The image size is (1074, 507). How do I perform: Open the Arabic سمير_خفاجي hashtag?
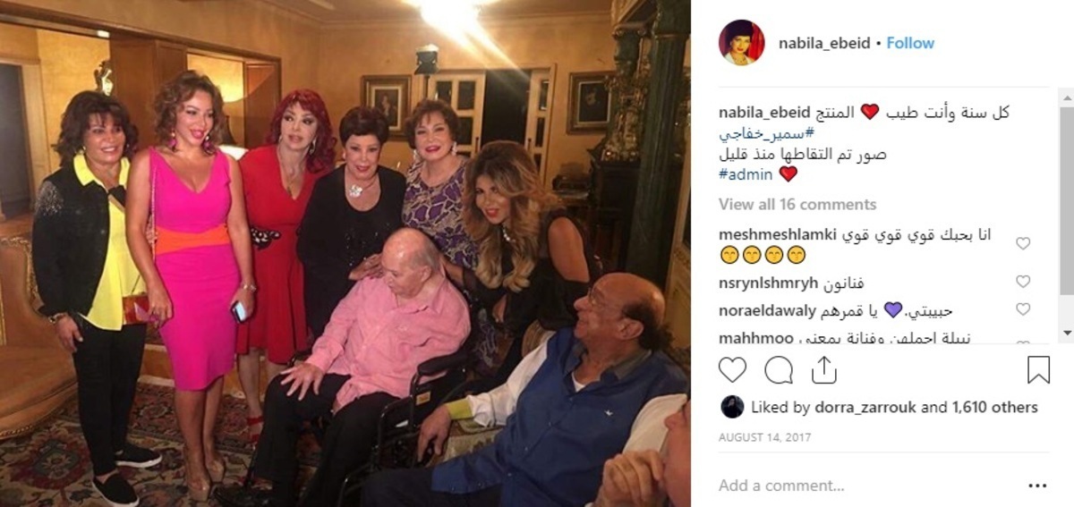click(758, 132)
